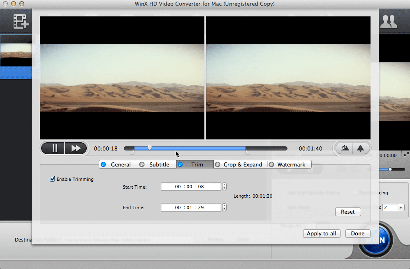The width and height of the screenshot is (410, 269).
Task: Adjust playback position on the progress slider
Action: [x=149, y=147]
